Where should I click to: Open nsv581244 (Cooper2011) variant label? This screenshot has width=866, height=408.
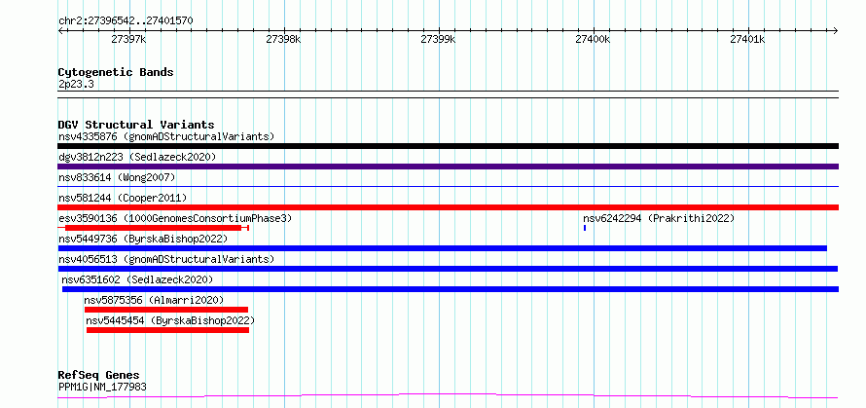point(123,198)
